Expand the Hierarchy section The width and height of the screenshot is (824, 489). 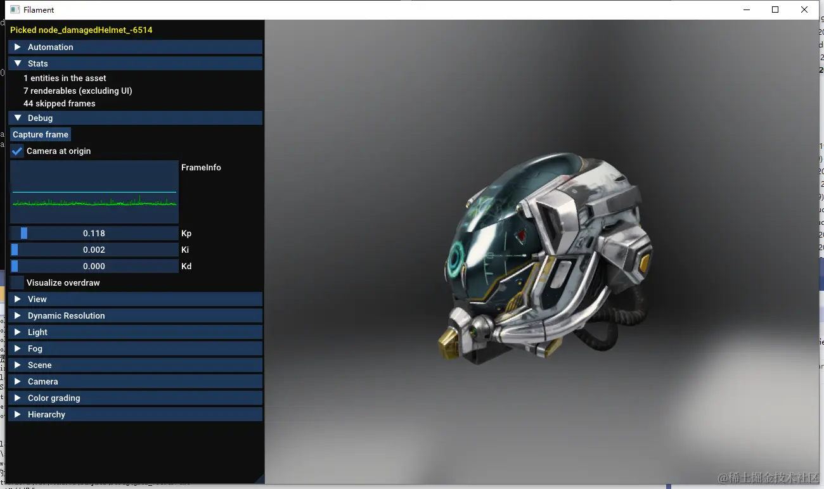135,414
